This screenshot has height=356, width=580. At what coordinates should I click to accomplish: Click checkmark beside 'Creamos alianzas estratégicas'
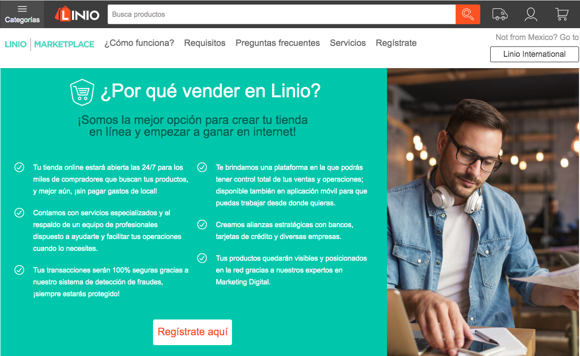click(x=202, y=225)
